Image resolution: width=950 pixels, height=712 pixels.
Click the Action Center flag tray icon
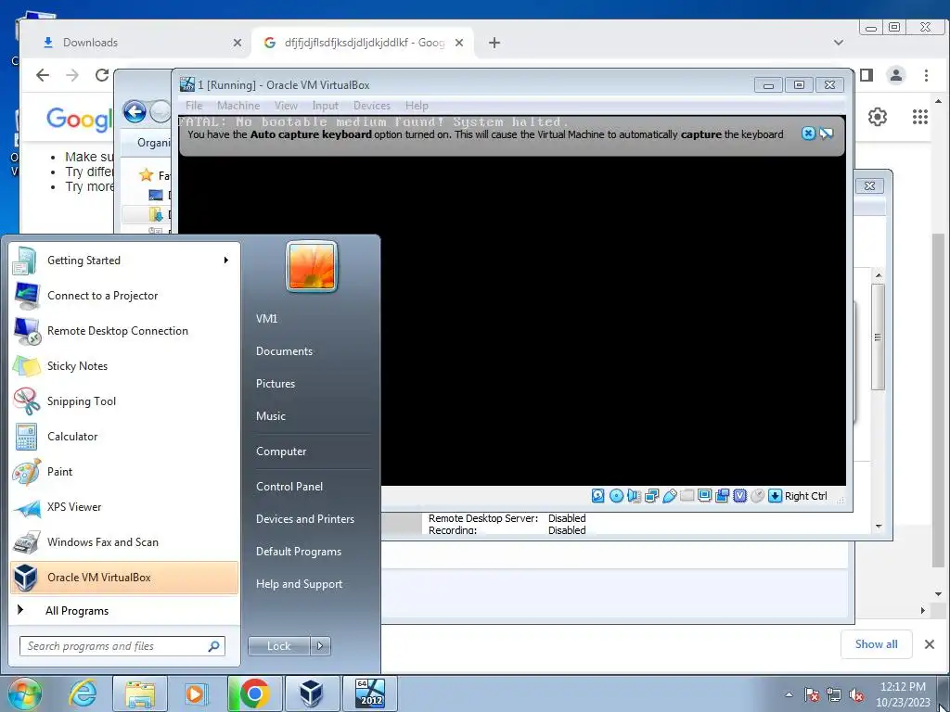click(x=812, y=694)
